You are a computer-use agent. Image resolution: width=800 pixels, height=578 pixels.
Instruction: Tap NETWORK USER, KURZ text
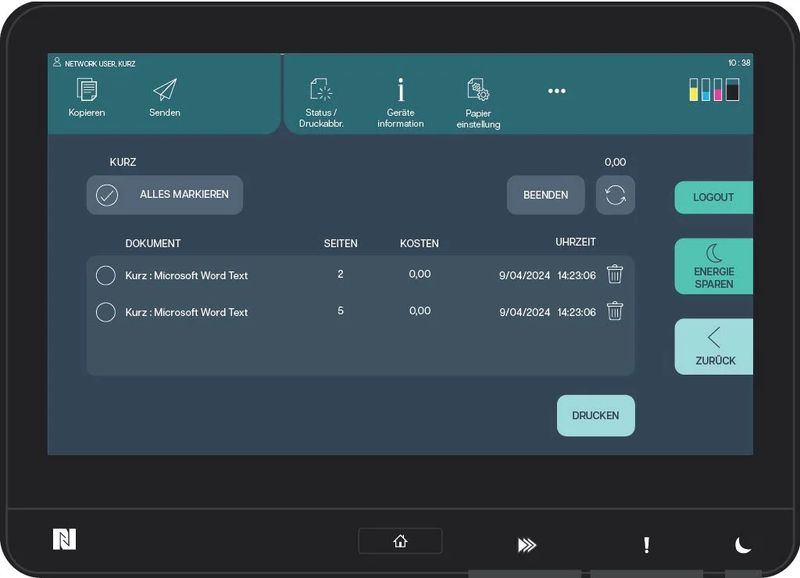[x=100, y=64]
